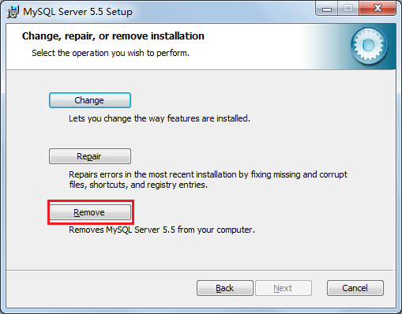Select the Repair button
402x314 pixels.
click(x=90, y=156)
